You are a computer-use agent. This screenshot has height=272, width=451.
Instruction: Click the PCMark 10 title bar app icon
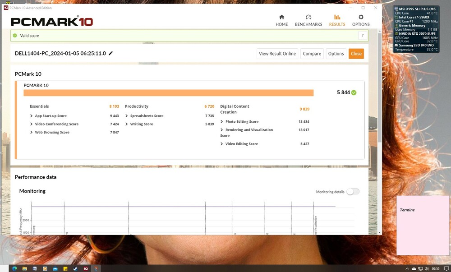[6, 8]
